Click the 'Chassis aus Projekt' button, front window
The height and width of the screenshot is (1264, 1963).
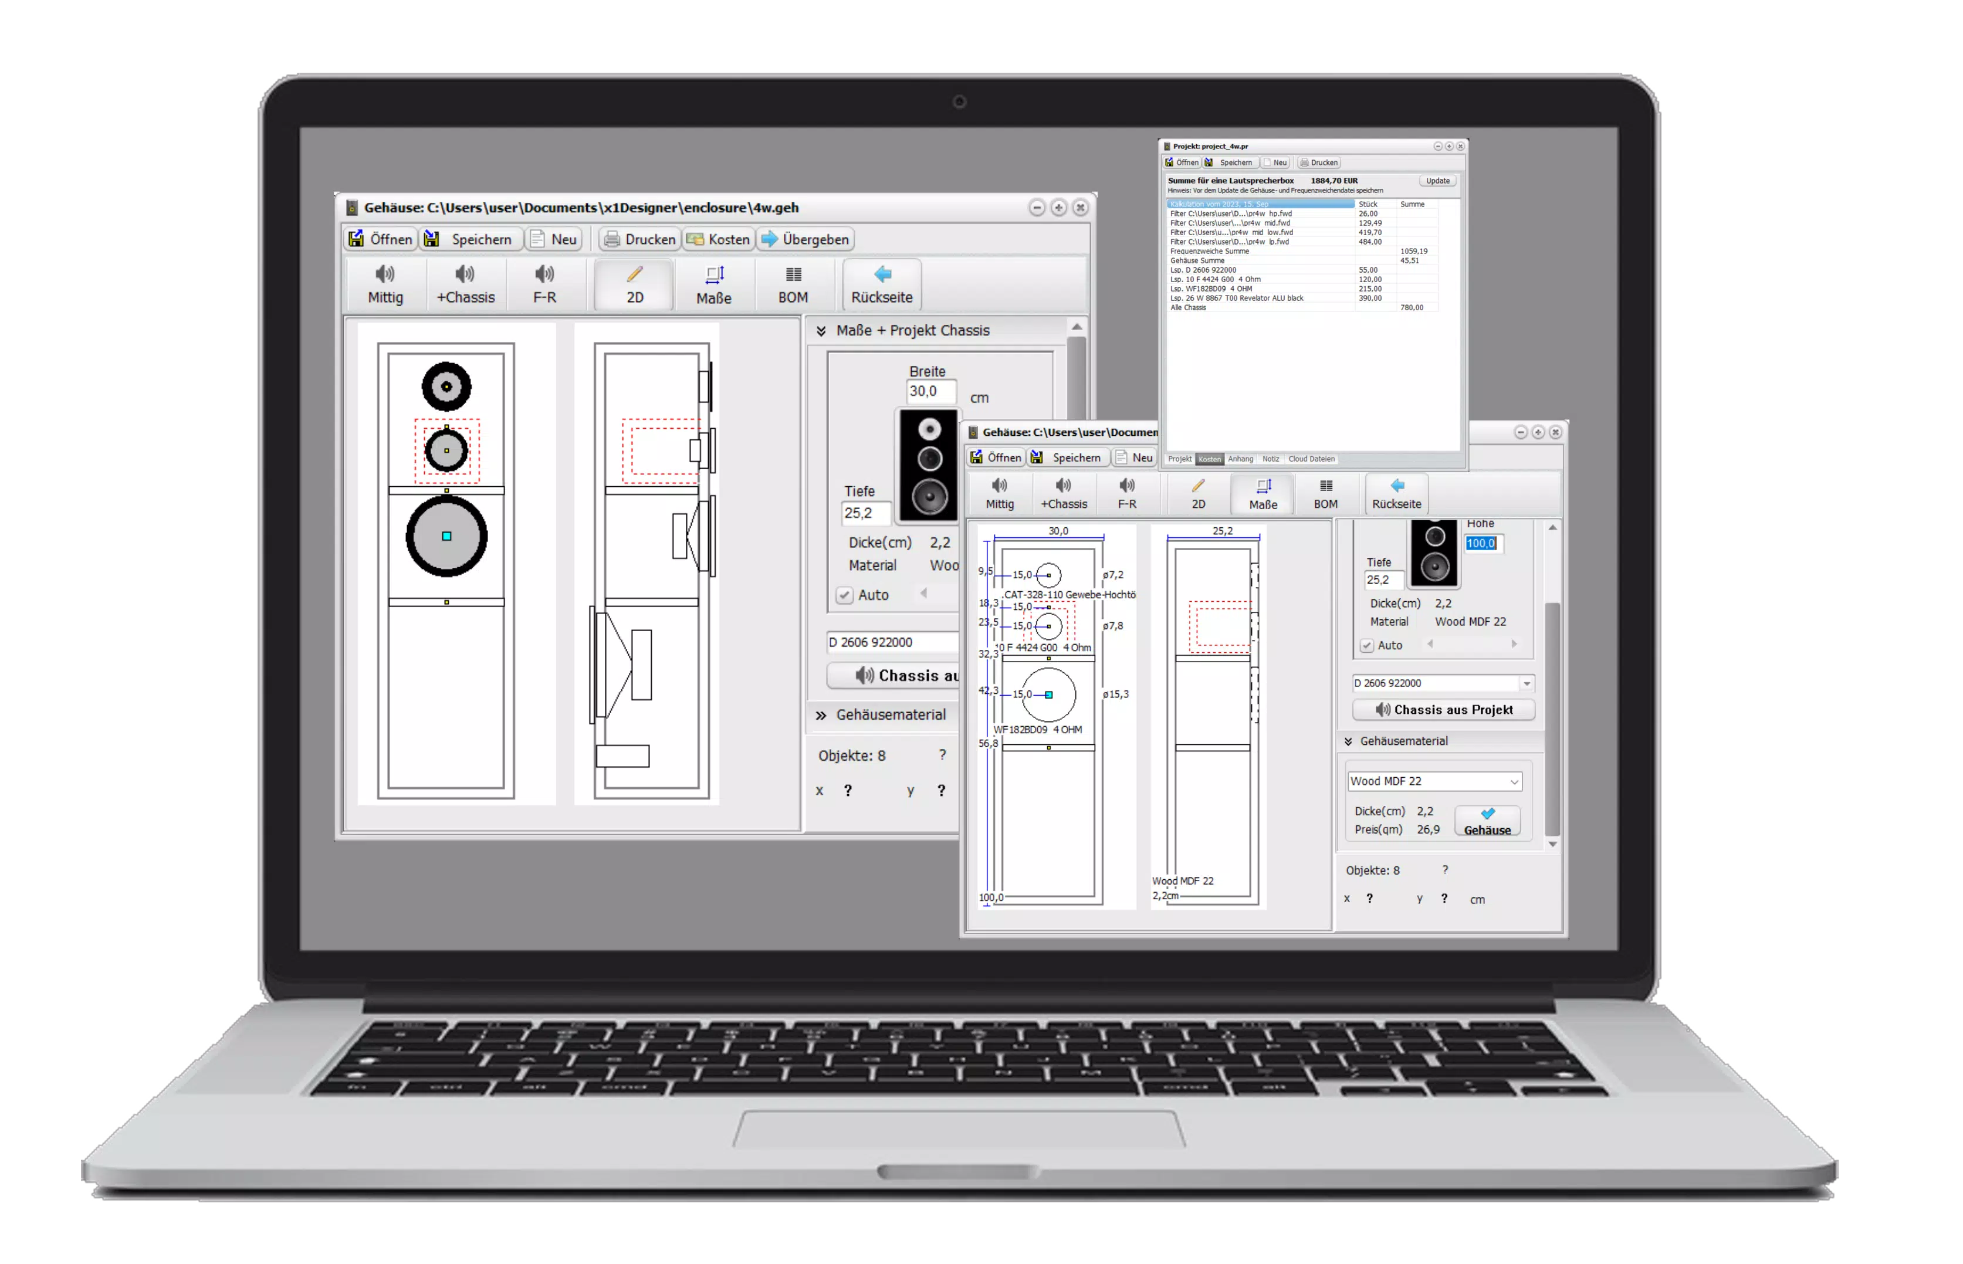pos(1443,709)
